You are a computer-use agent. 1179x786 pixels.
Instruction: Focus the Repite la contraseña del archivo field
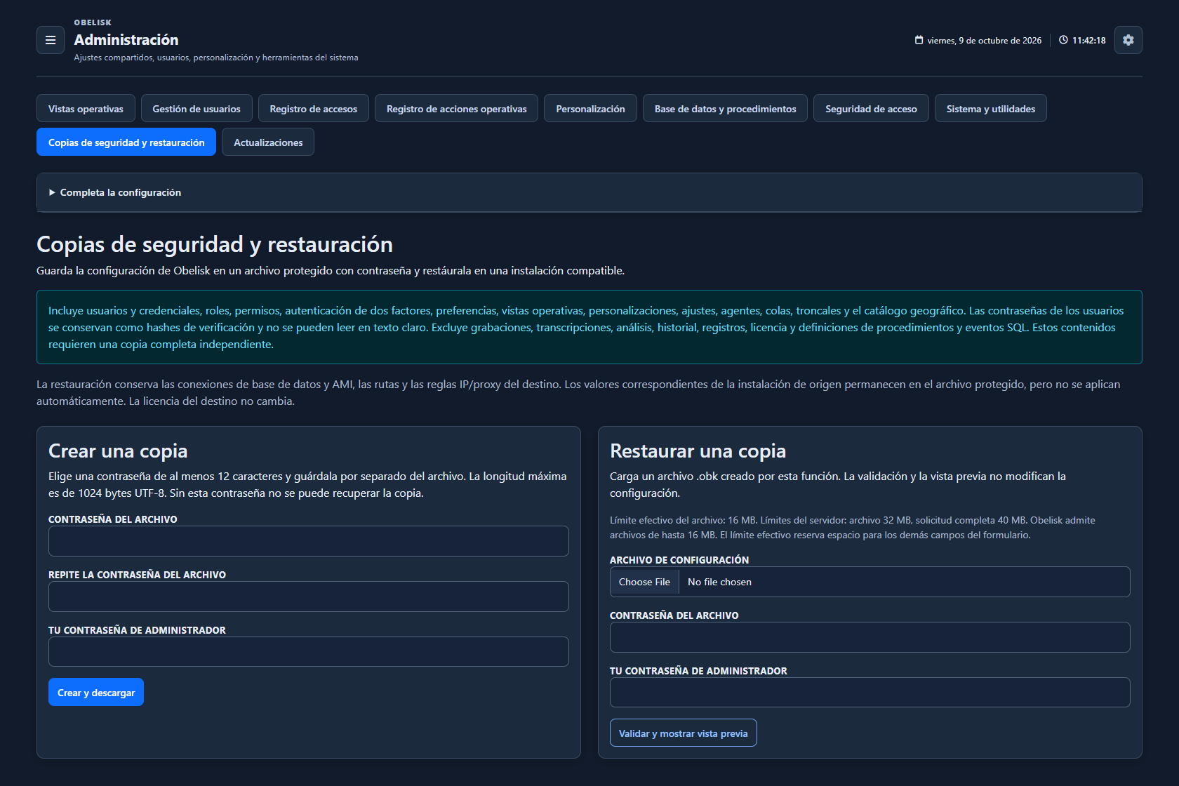click(x=309, y=597)
